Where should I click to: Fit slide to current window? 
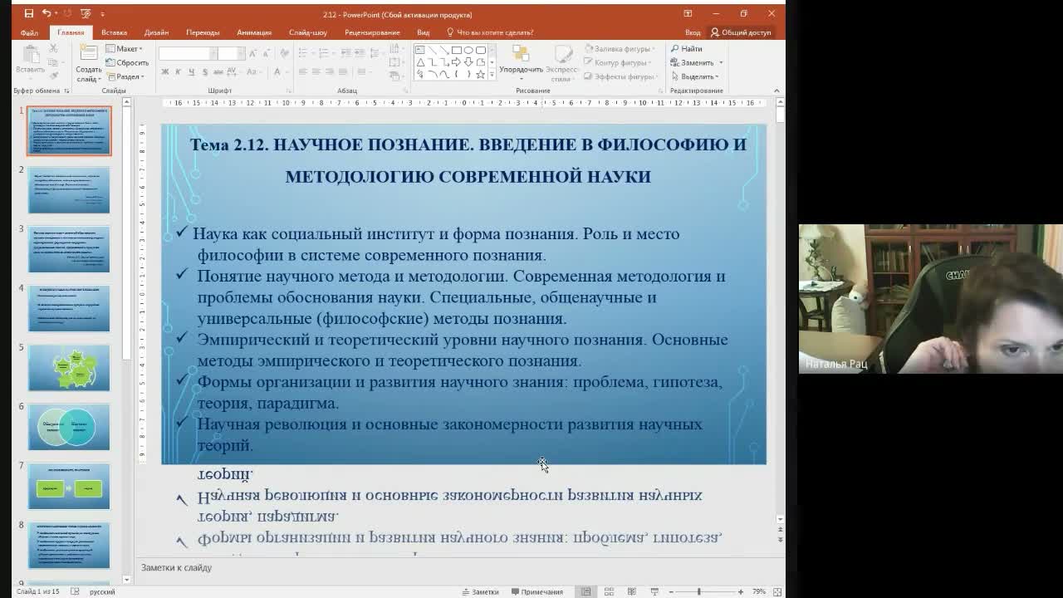tap(777, 591)
